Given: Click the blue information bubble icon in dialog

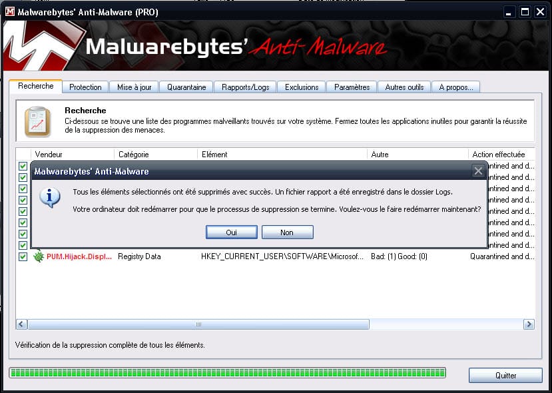Looking at the screenshot, I should coord(50,198).
